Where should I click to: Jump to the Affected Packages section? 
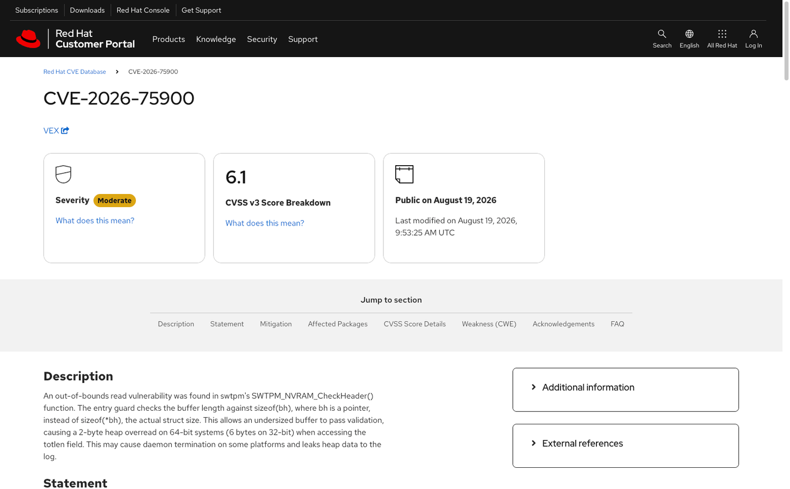coord(338,324)
